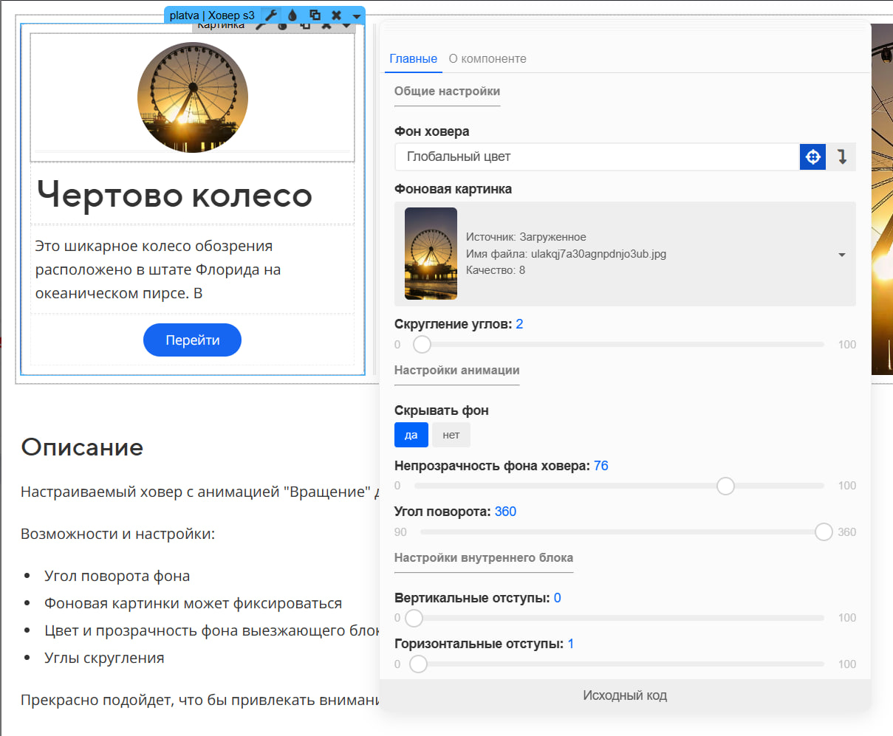Click the down-arrow icon beside the global color field
The image size is (893, 736).
coord(841,157)
